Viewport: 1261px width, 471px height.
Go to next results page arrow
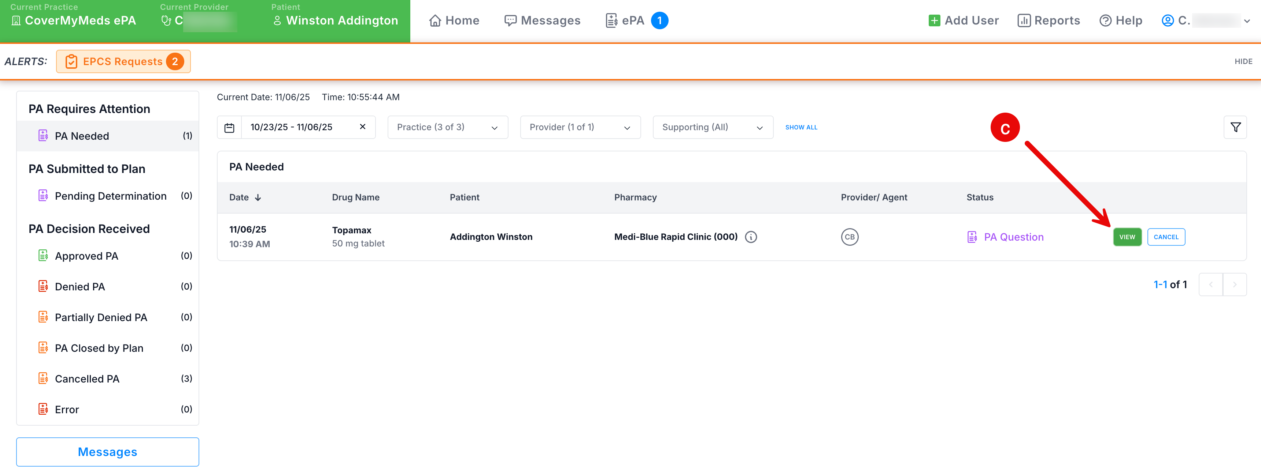1235,285
